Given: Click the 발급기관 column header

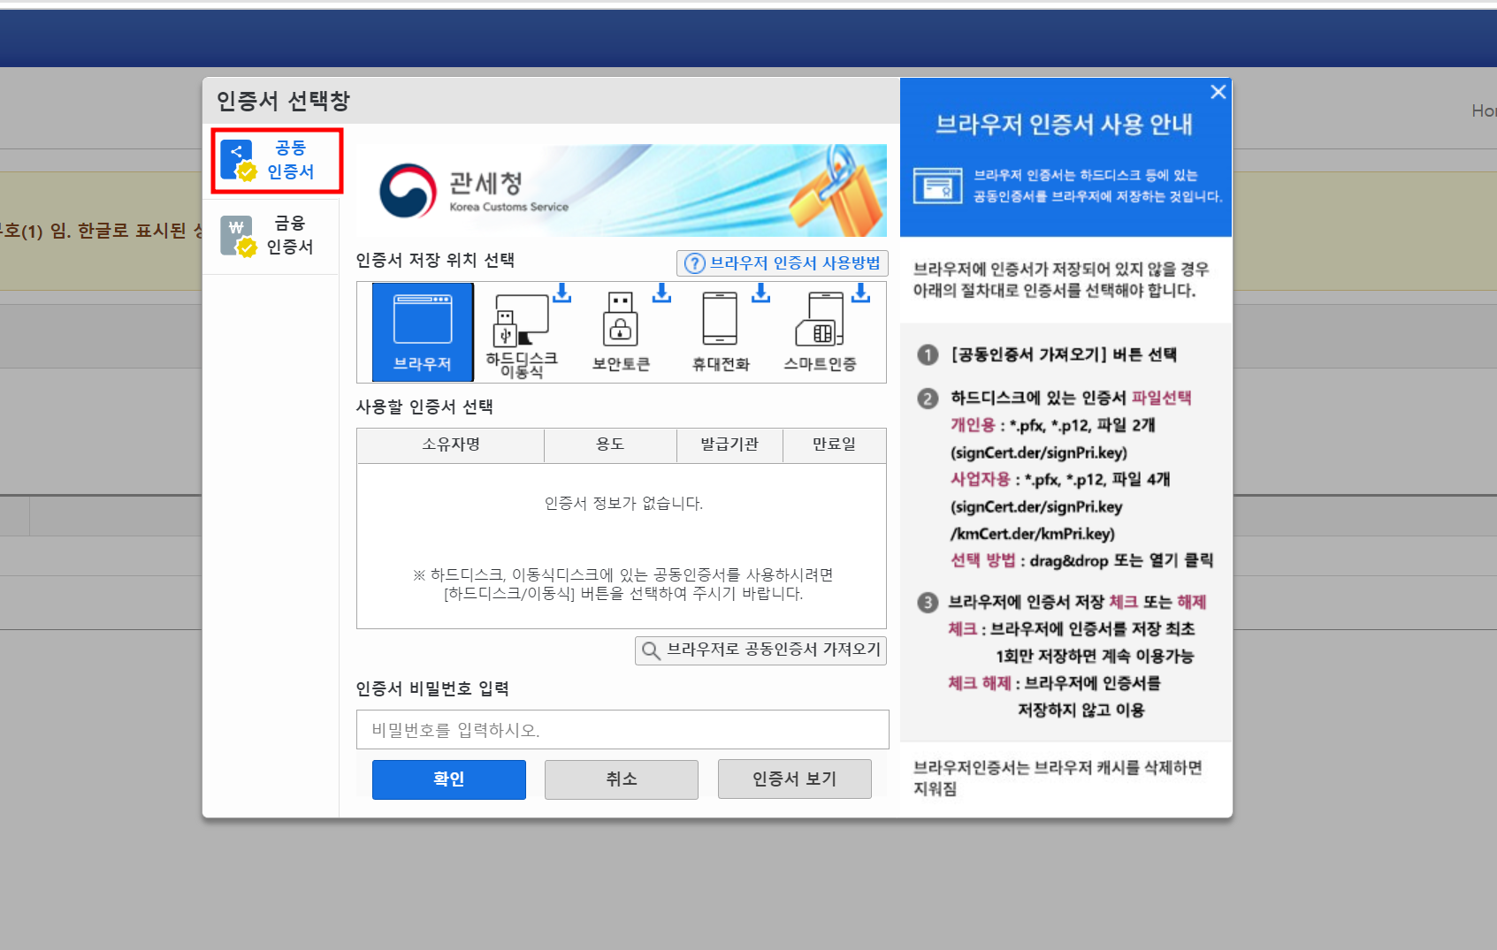Looking at the screenshot, I should point(729,445).
